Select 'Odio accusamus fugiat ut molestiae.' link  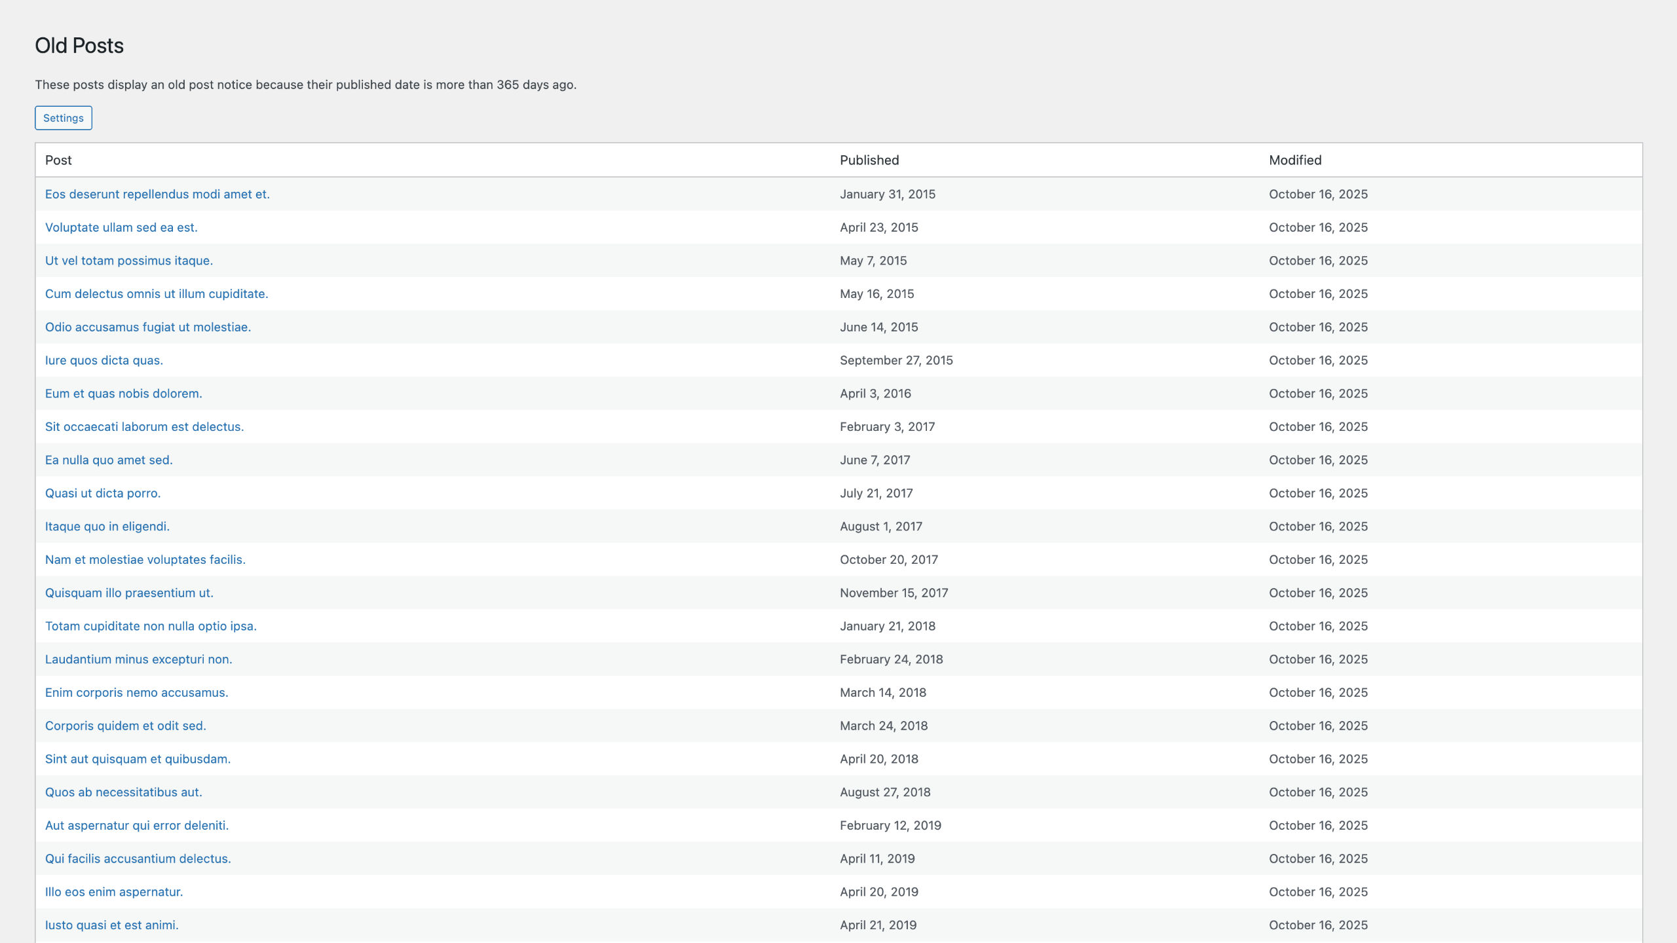[x=148, y=327]
